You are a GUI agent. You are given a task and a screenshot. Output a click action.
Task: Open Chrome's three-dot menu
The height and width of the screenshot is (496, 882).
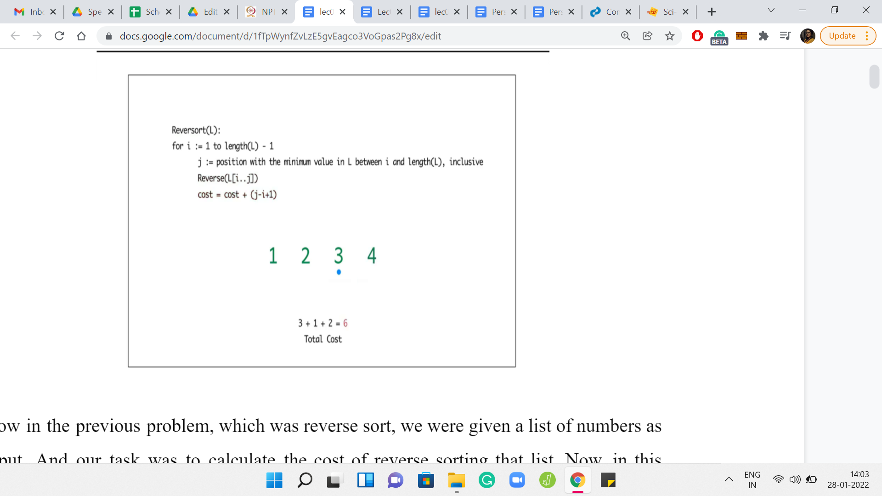coord(867,36)
